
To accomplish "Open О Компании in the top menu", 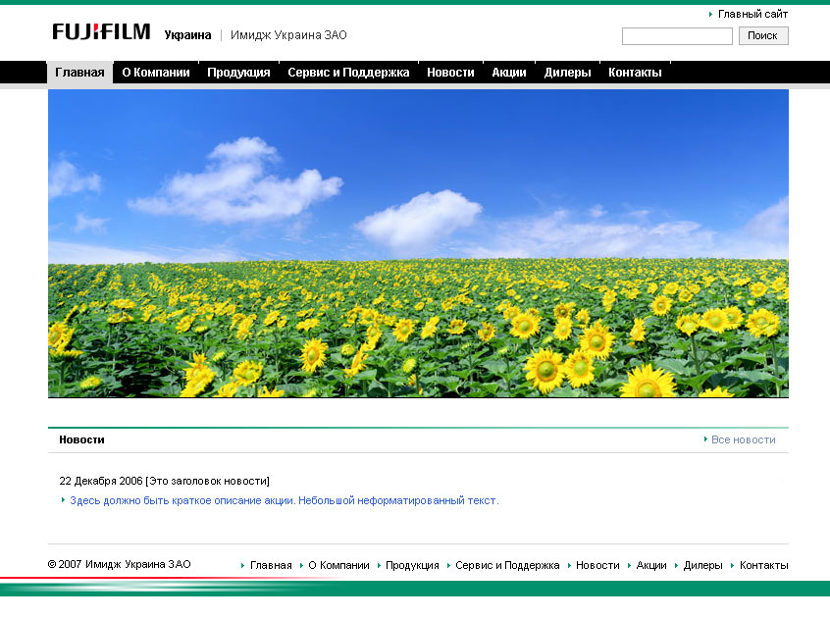I will 155,73.
